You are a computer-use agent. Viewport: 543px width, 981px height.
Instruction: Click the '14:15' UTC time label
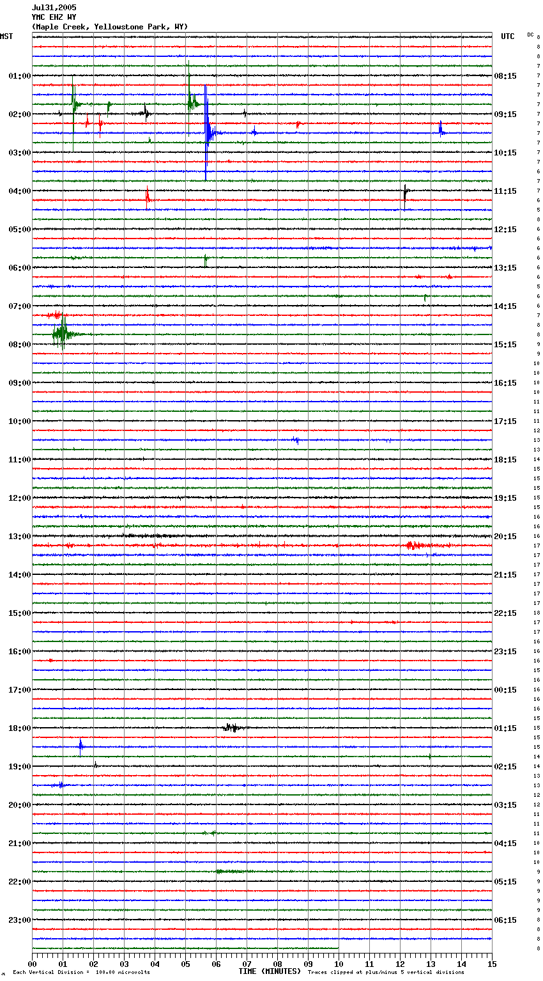click(505, 306)
